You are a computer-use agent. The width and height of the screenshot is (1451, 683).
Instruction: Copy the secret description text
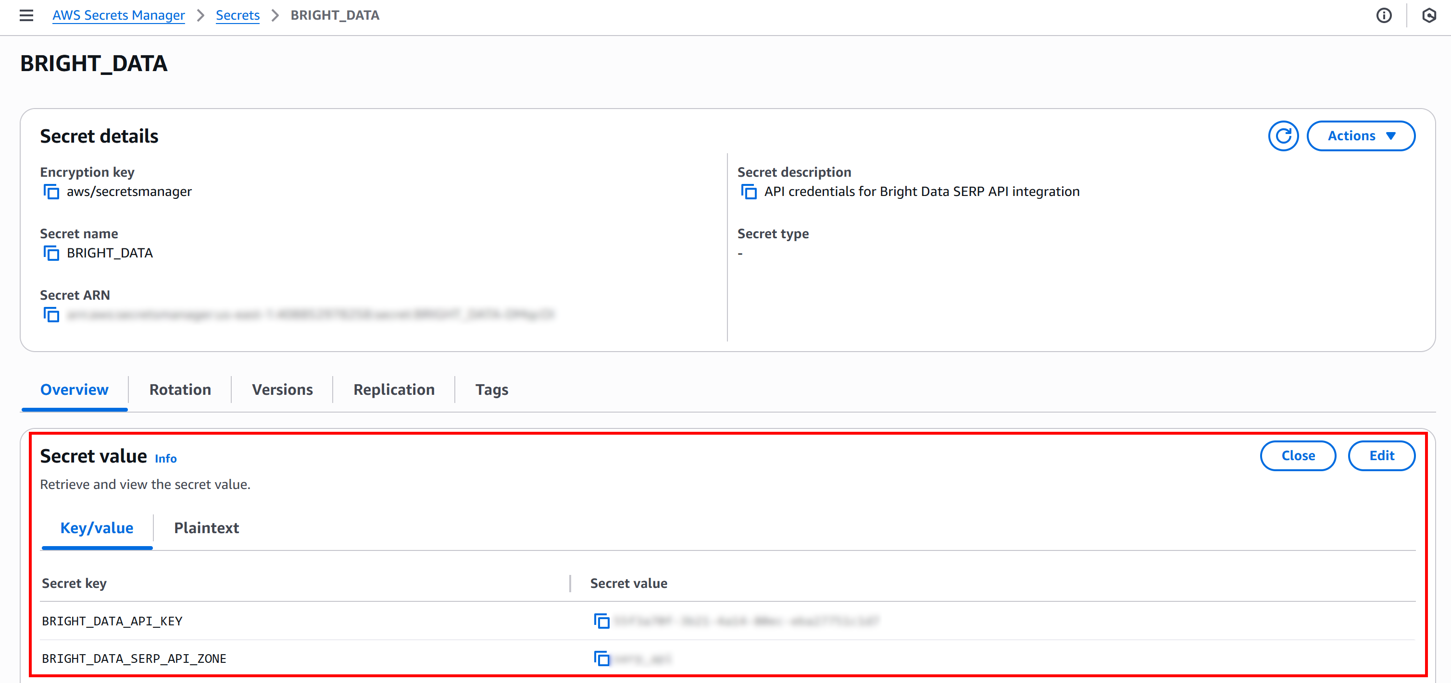tap(750, 191)
